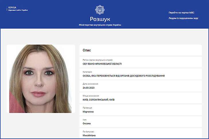The width and height of the screenshot is (209, 139).
Task: Select the category value about hiding from investigation
Action: click(123, 76)
